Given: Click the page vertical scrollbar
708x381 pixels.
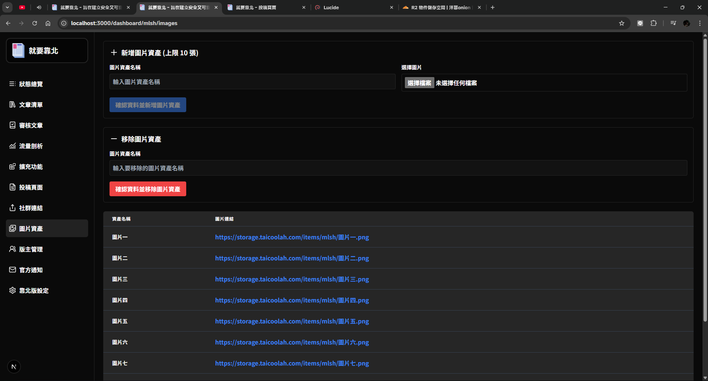Looking at the screenshot, I should 705,181.
